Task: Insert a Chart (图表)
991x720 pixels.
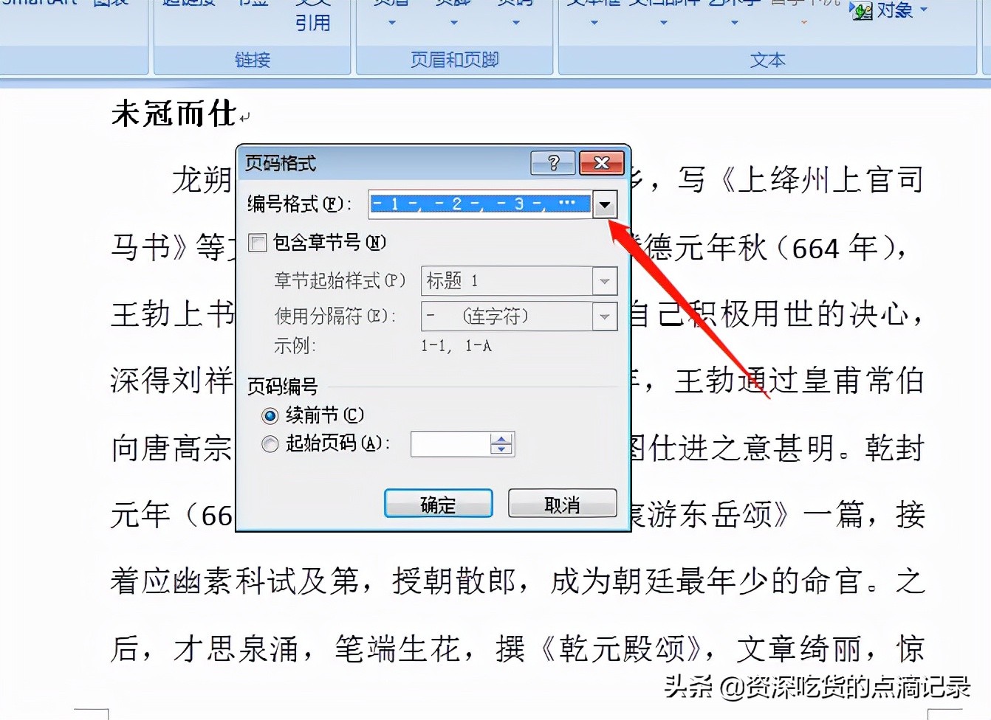Action: tap(111, 4)
